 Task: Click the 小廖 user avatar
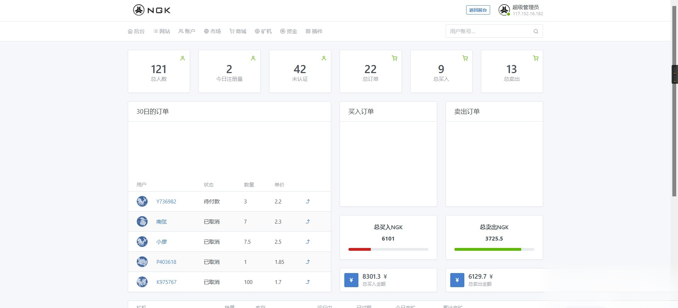click(142, 242)
